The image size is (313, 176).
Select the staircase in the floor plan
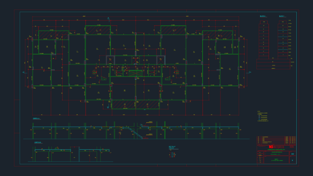(x=136, y=73)
